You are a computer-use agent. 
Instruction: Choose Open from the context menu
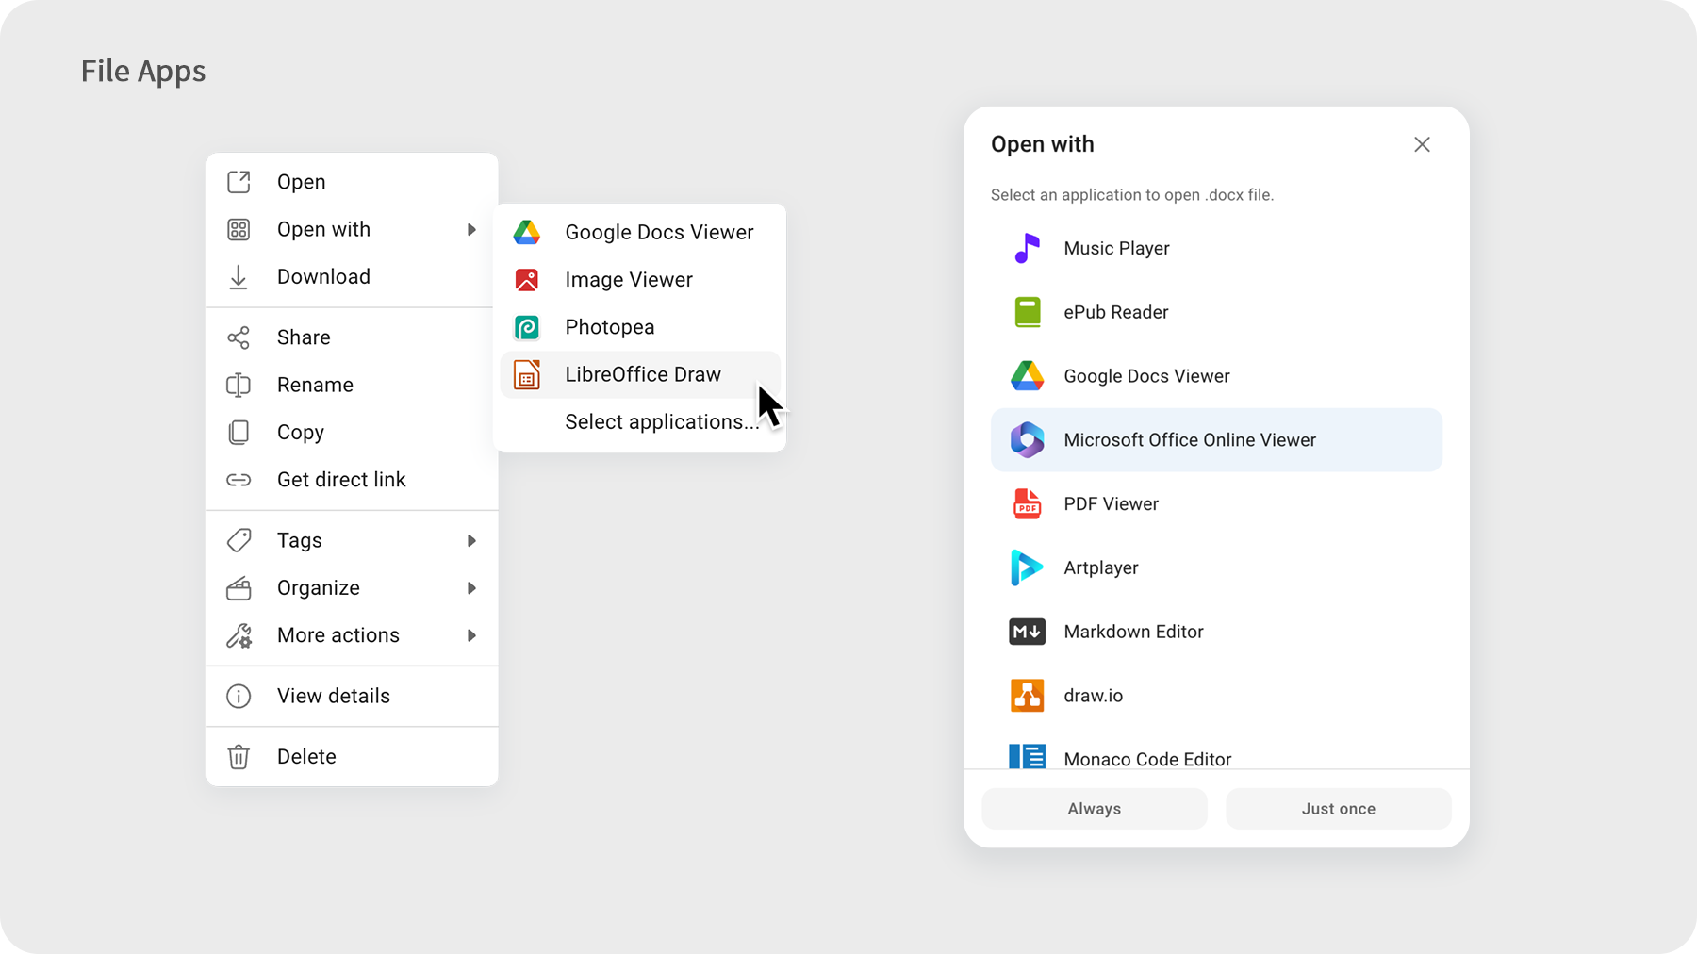(x=353, y=182)
